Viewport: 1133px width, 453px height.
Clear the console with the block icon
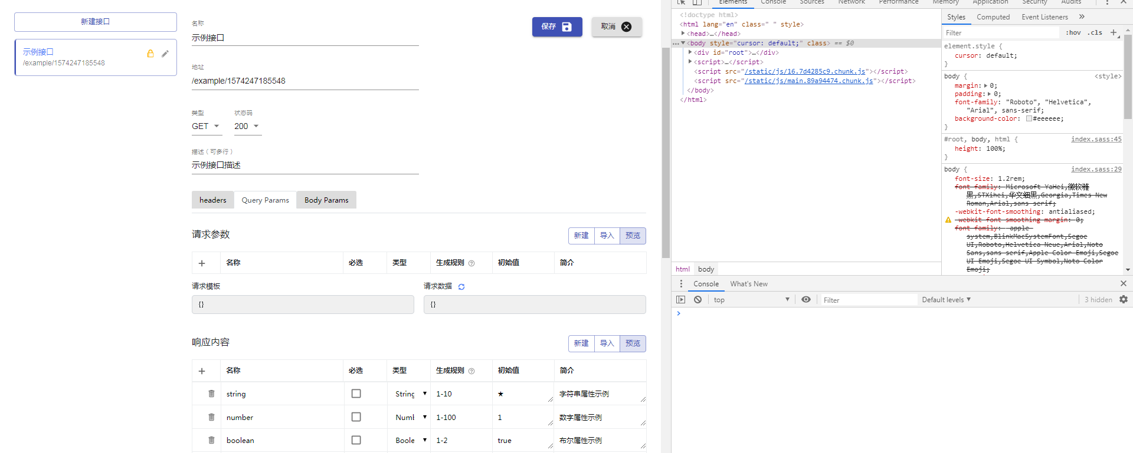(x=698, y=300)
